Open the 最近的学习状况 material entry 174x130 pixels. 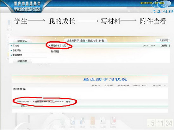click(x=58, y=45)
